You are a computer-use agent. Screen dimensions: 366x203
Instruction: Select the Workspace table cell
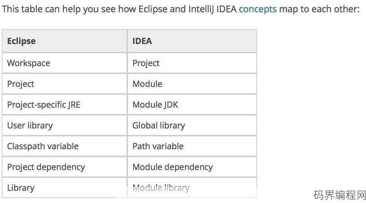coord(65,63)
